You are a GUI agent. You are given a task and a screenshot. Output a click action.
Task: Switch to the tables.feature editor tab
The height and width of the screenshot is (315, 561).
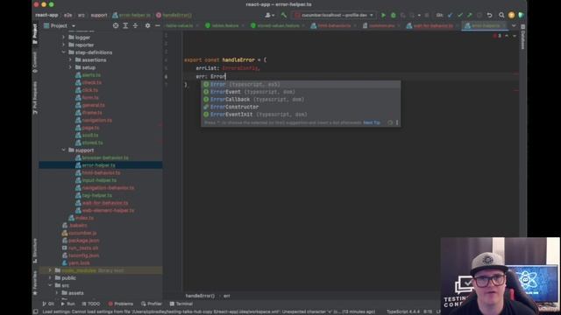222,25
